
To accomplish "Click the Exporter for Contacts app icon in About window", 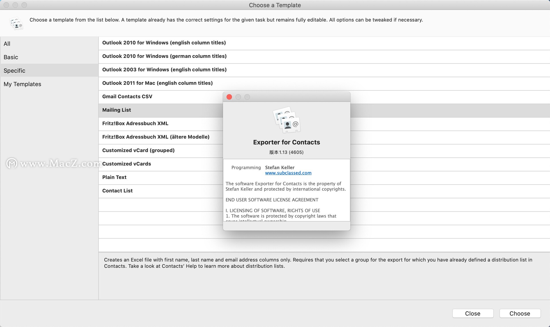I will pos(286,120).
